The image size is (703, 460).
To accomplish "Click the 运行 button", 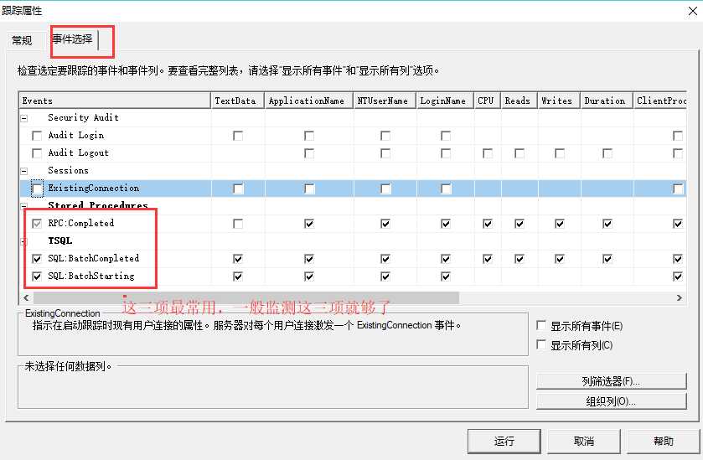I will click(504, 442).
